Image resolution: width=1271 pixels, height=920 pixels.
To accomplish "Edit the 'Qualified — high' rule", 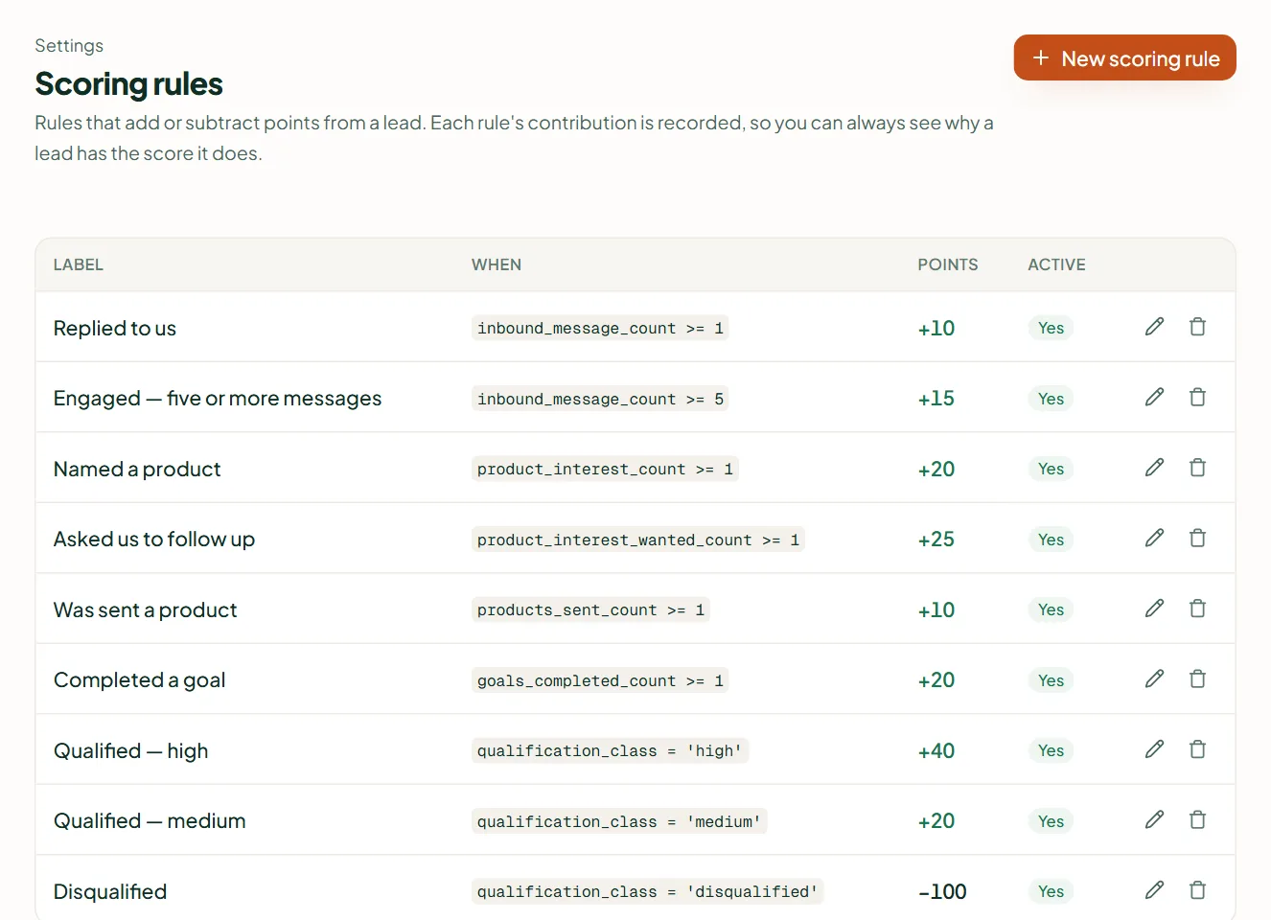I will click(x=1154, y=749).
